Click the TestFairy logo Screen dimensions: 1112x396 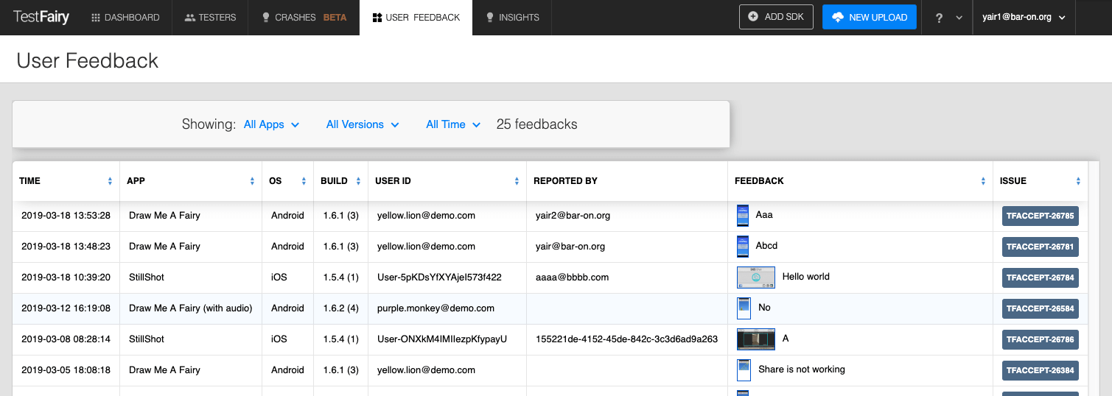coord(41,17)
